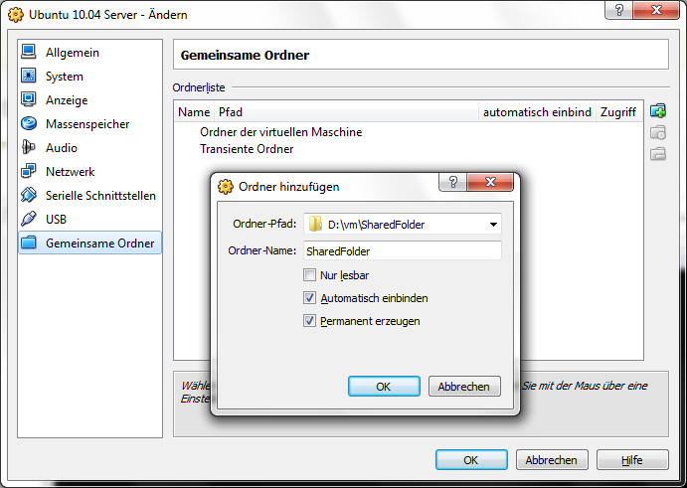Open the Audio settings page

[x=90, y=147]
